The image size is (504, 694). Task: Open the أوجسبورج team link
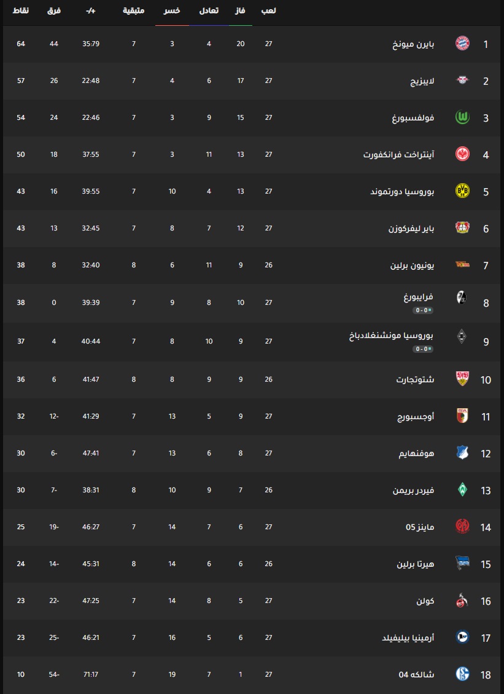pyautogui.click(x=416, y=417)
